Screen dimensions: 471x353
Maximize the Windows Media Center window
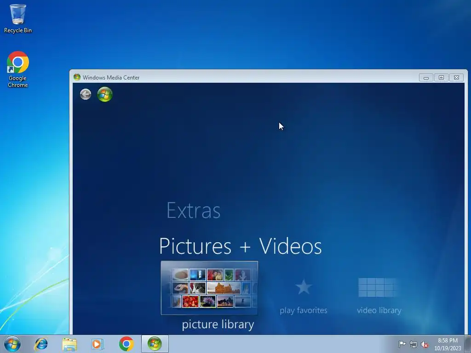point(441,77)
